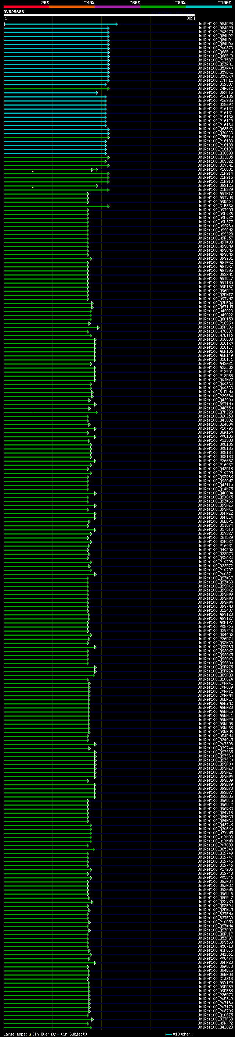The height and width of the screenshot is (1037, 235).
Task: Click the orange ~40% identity legend segment
Action: [72, 7]
